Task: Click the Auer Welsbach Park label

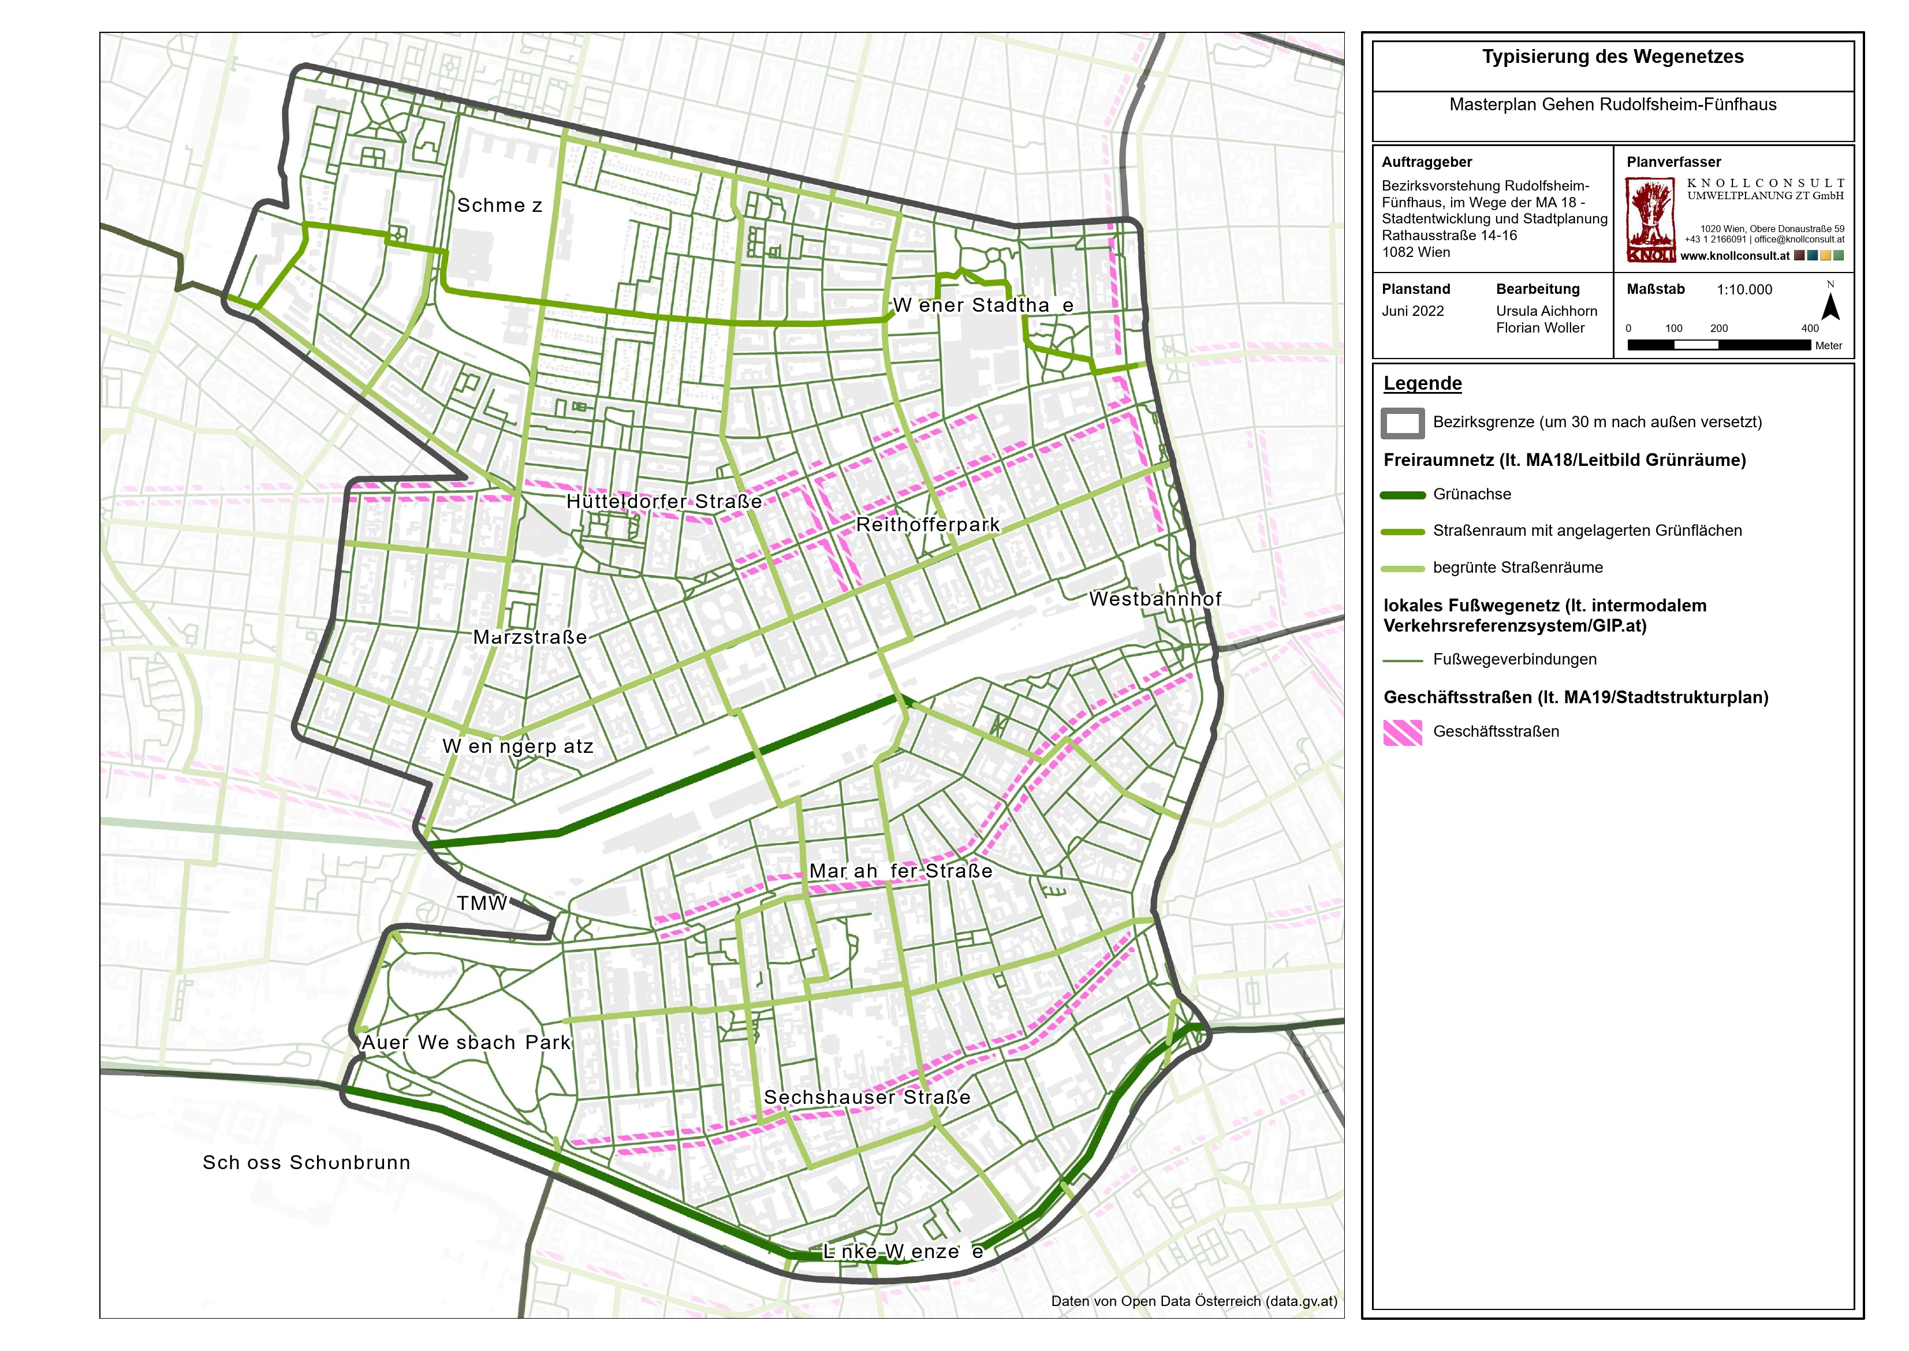Action: pyautogui.click(x=466, y=1042)
